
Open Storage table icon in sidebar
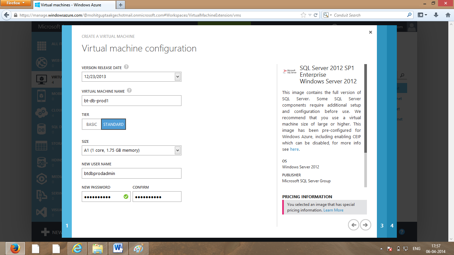(x=42, y=146)
